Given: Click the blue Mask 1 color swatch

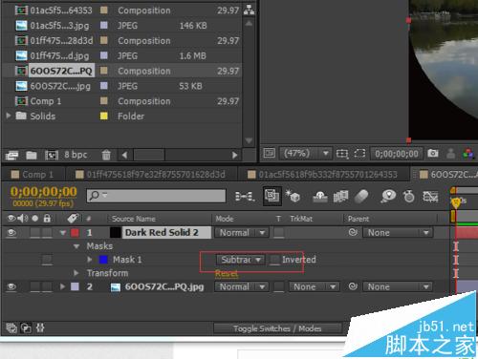Looking at the screenshot, I should [x=103, y=260].
